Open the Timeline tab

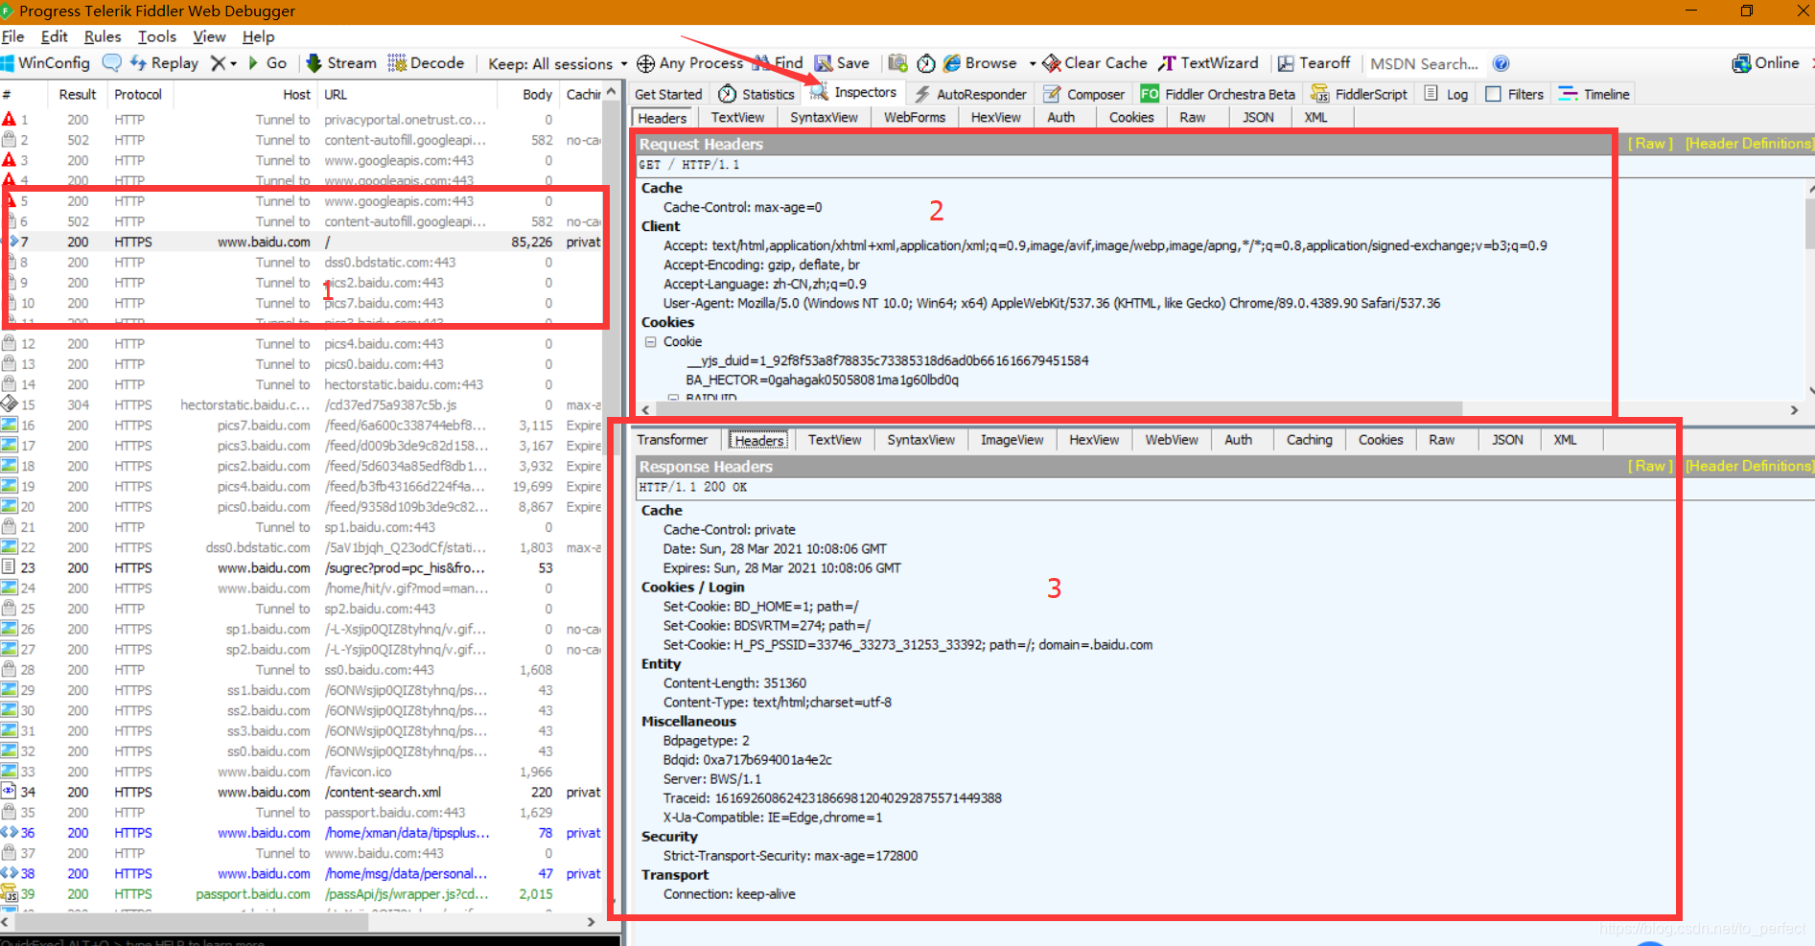click(x=1594, y=94)
